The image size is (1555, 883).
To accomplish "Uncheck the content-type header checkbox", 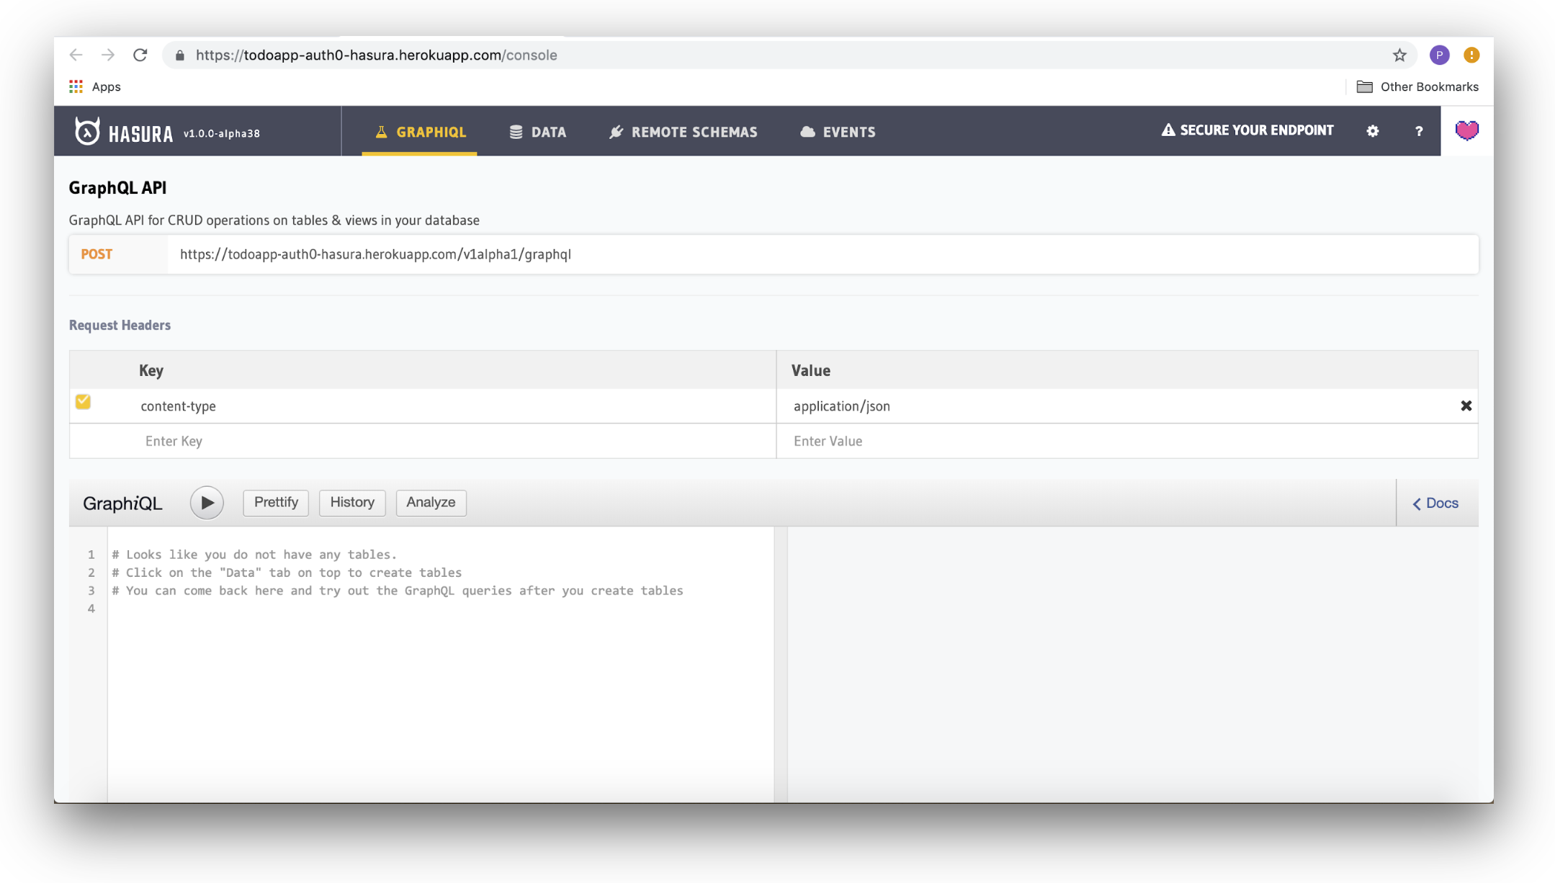I will point(83,401).
